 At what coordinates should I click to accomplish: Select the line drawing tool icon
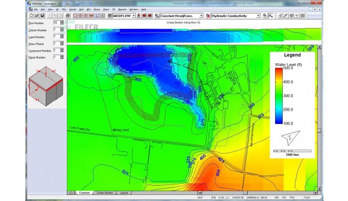click(x=286, y=16)
